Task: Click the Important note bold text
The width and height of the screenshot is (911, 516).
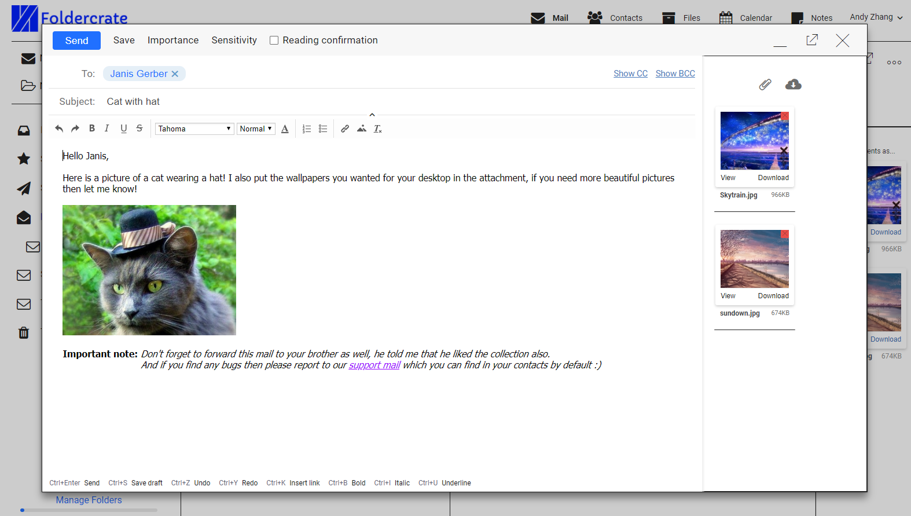Action: click(x=100, y=354)
